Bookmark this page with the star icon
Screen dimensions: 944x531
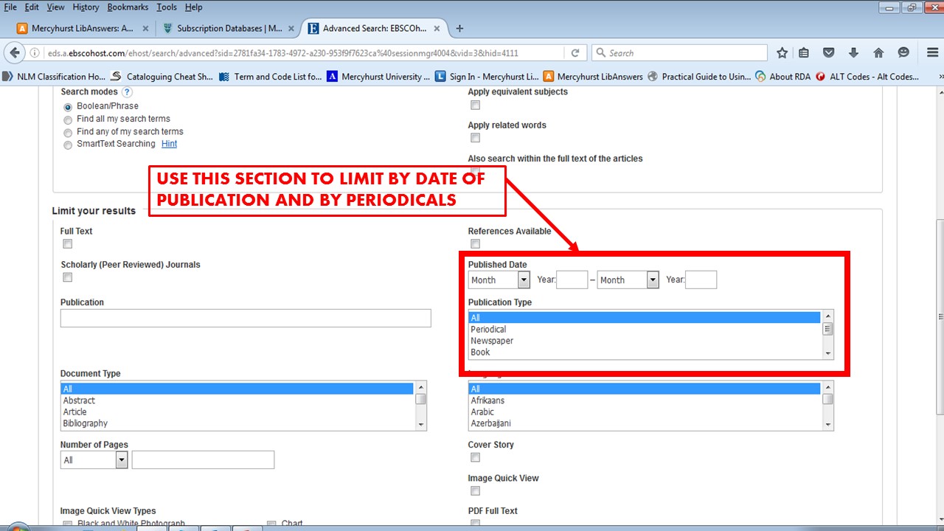[x=782, y=53]
